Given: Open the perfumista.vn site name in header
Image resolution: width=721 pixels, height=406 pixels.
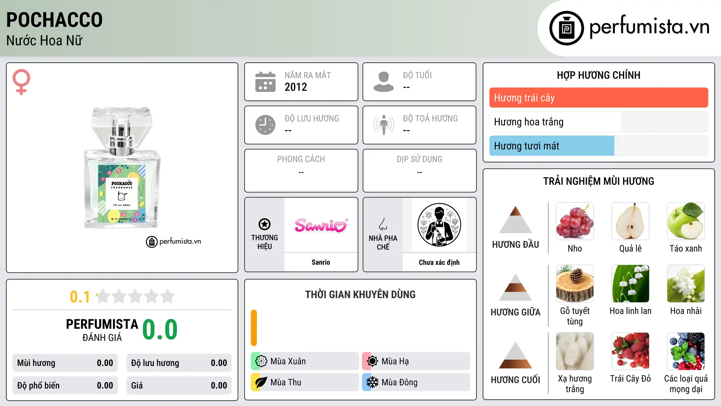Looking at the screenshot, I should pos(649,27).
